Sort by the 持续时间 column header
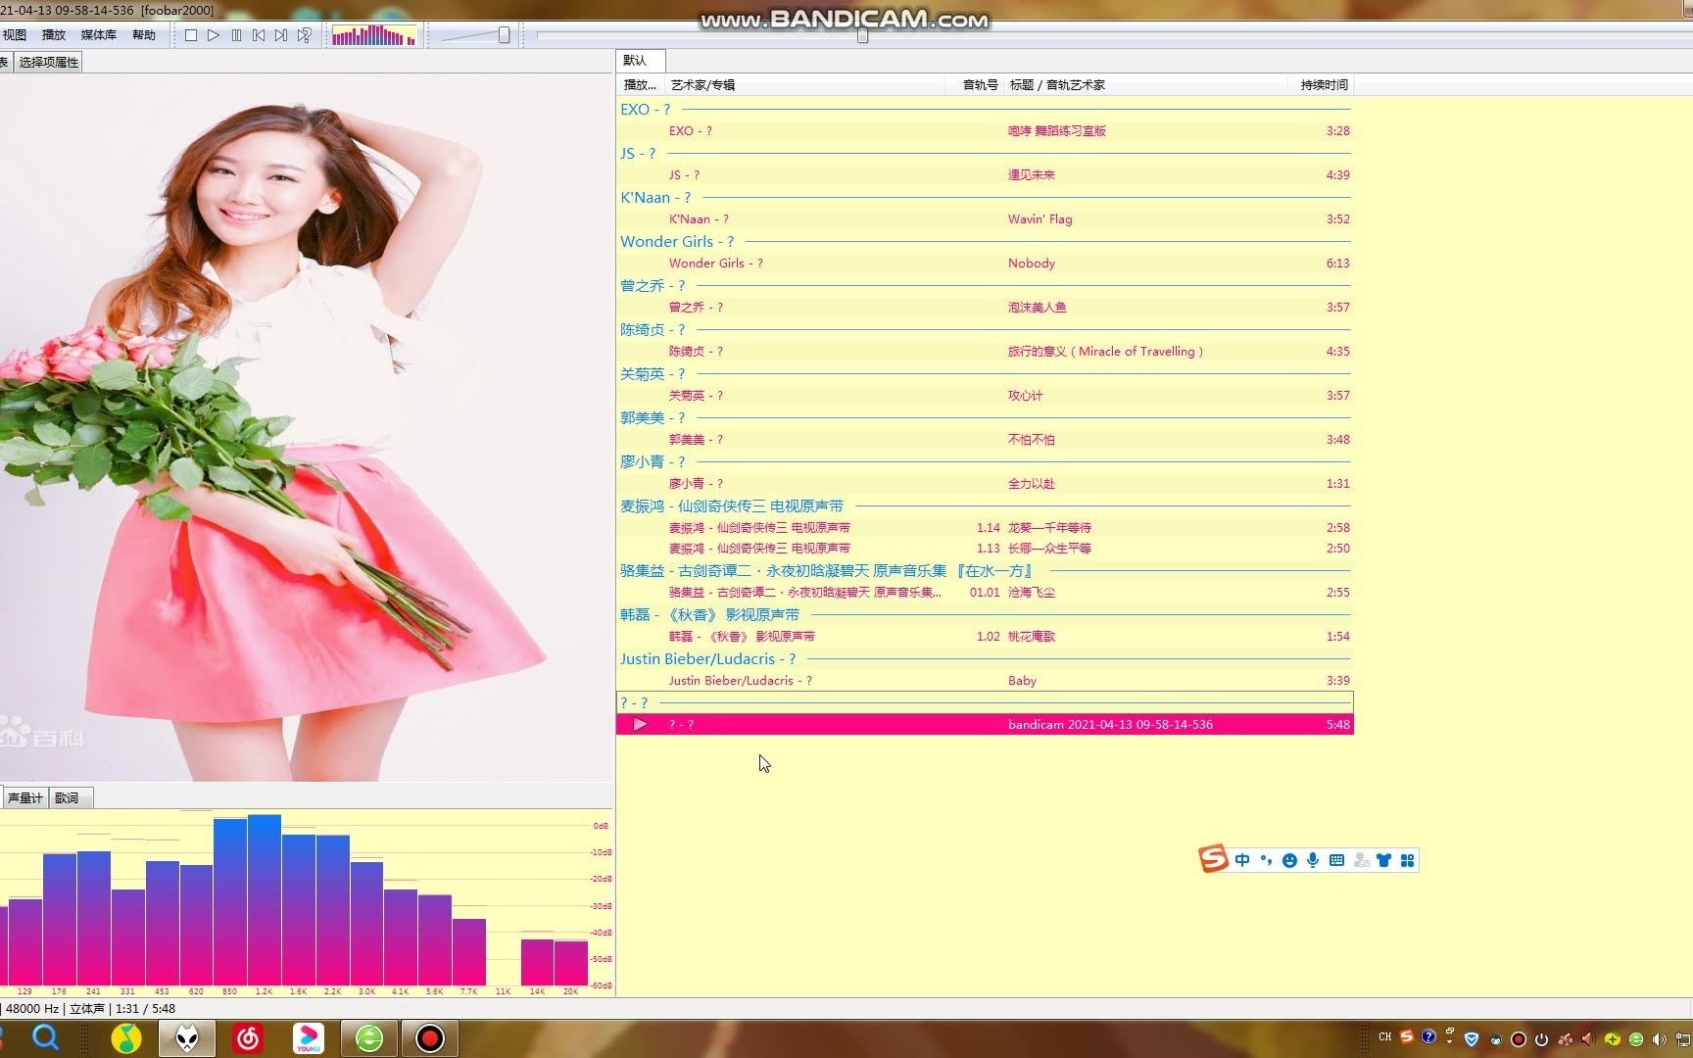This screenshot has width=1693, height=1058. coord(1322,85)
